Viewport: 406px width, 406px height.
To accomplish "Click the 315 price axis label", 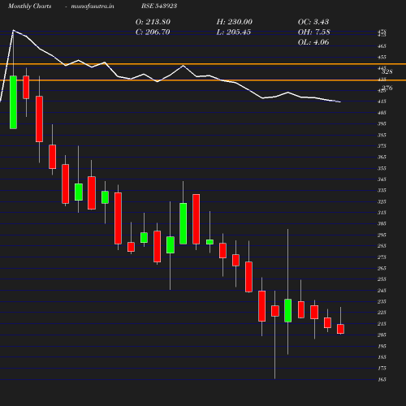I will (382, 213).
